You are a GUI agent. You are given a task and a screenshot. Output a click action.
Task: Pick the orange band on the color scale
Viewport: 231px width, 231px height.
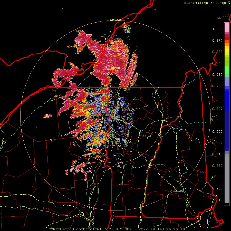pos(227,44)
